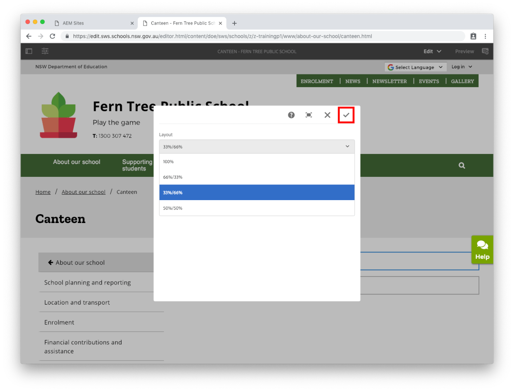Reload the current browser page
This screenshot has height=391, width=514.
coord(52,36)
